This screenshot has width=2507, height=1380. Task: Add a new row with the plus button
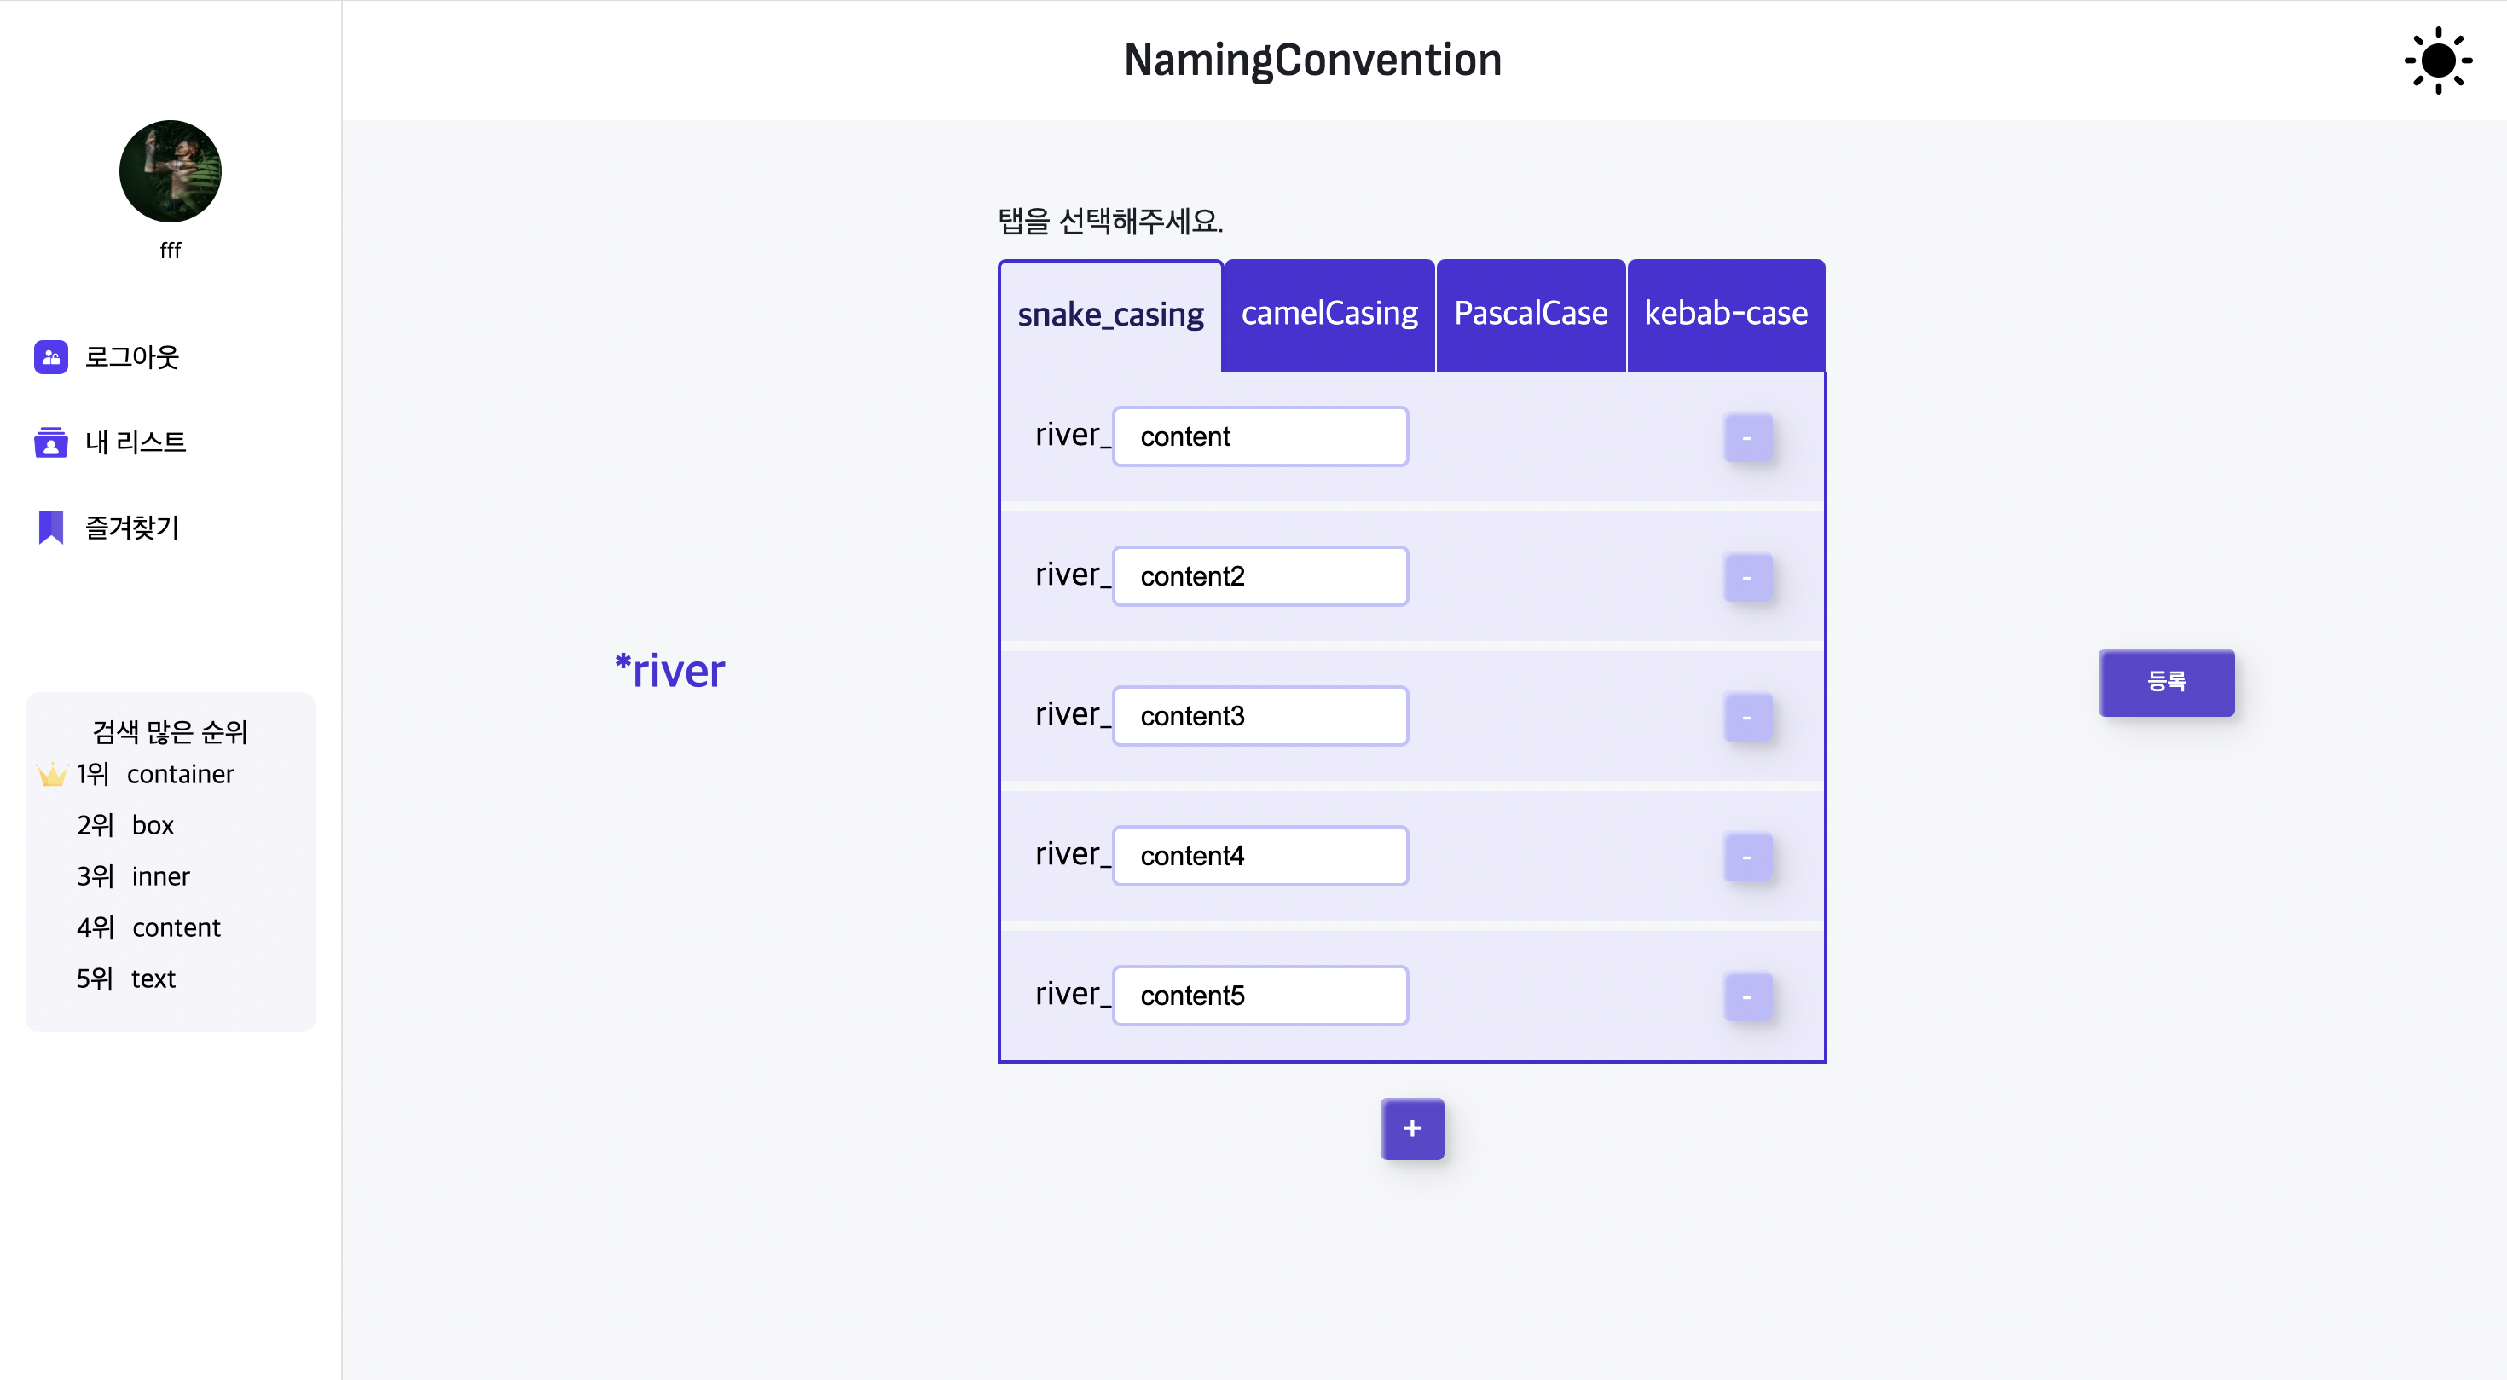click(x=1411, y=1128)
